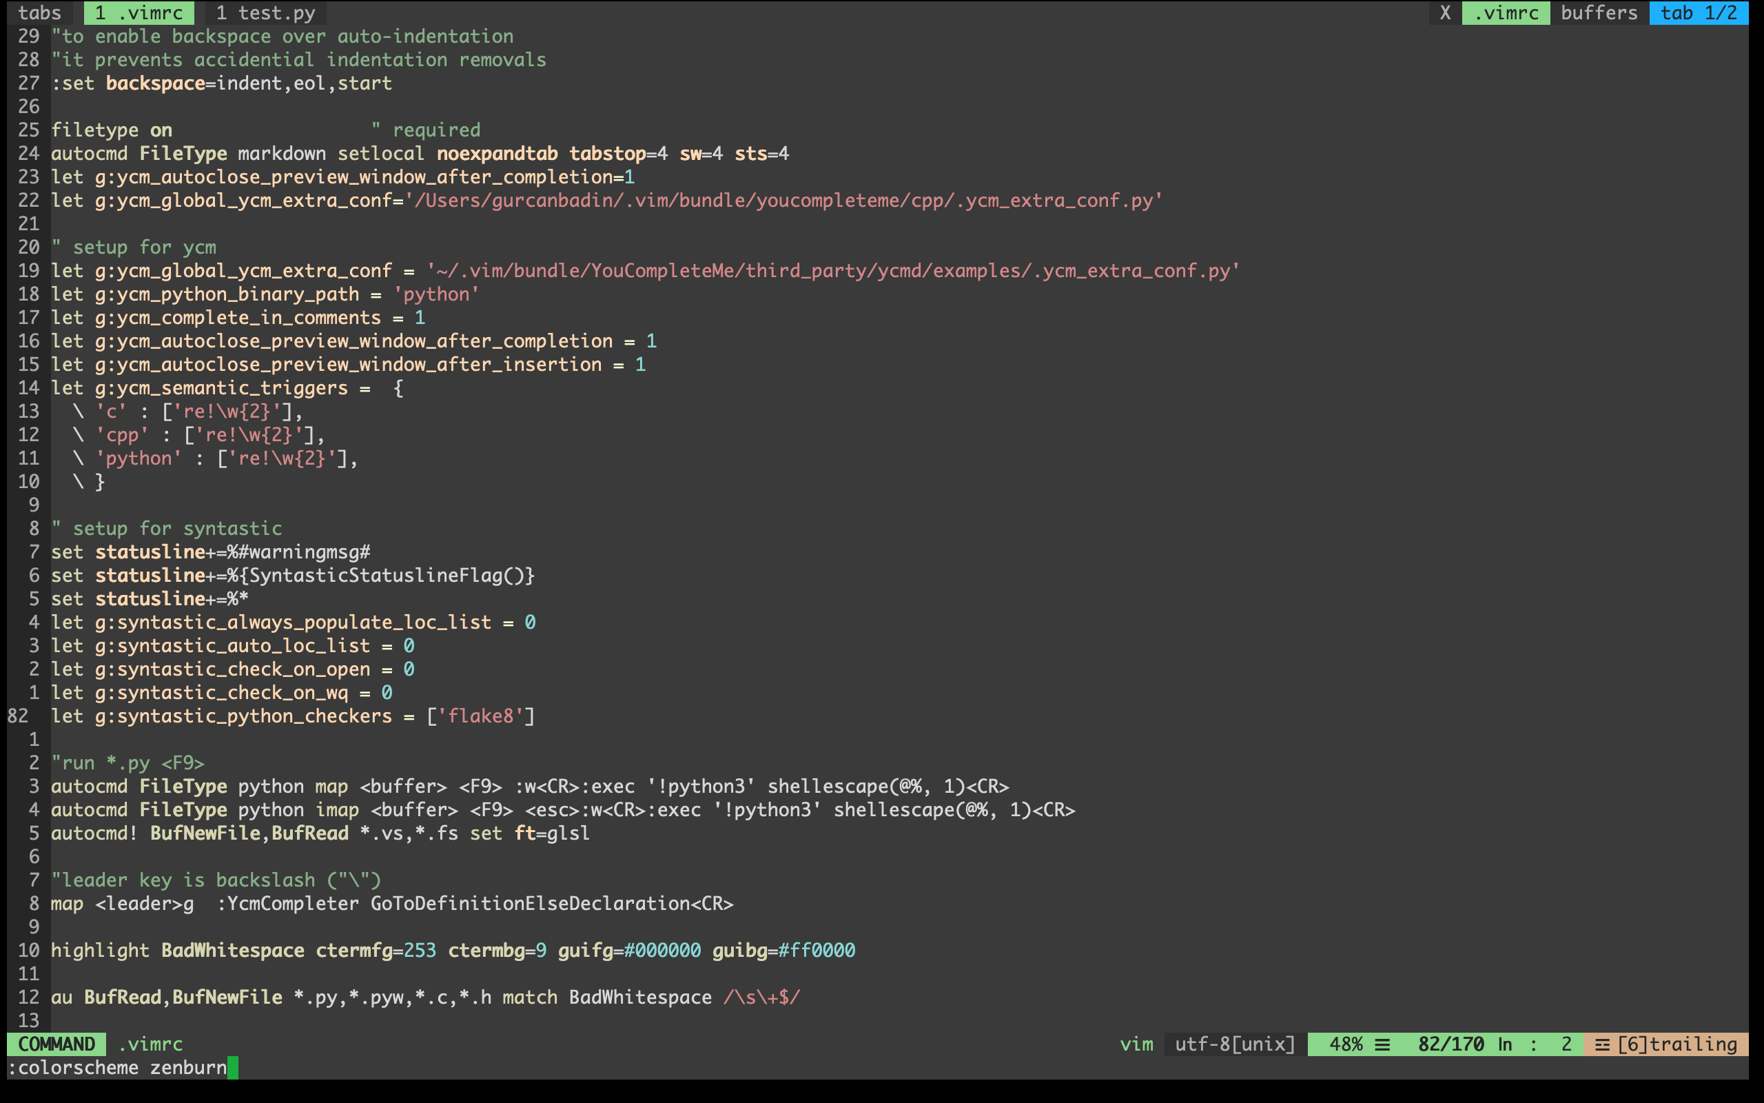Click the 48% file position indicator

point(1346,1044)
